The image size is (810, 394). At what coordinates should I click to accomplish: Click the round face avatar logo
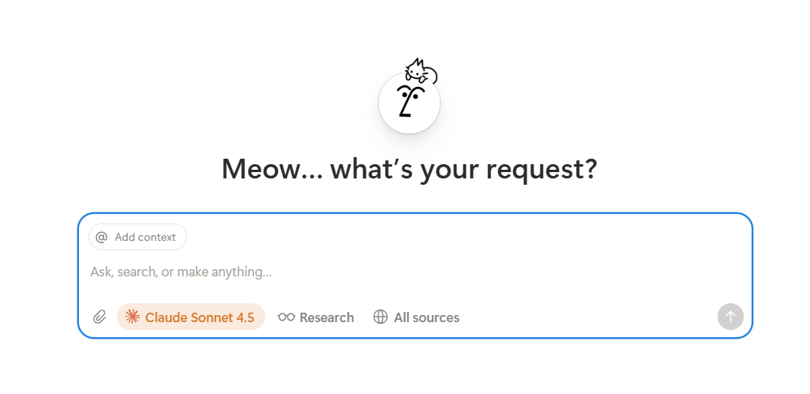(x=409, y=103)
